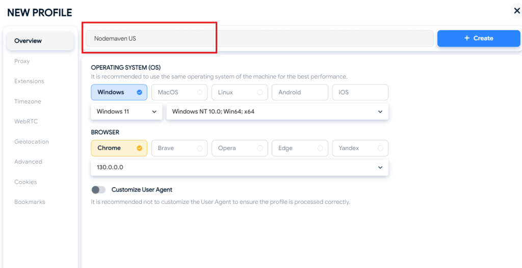This screenshot has height=268, width=522.
Task: Pick the Opera browser option
Action: [x=239, y=148]
